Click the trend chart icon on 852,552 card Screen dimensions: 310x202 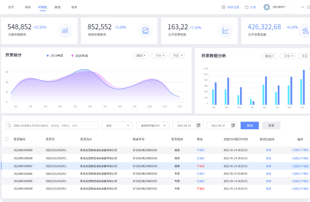(x=145, y=30)
